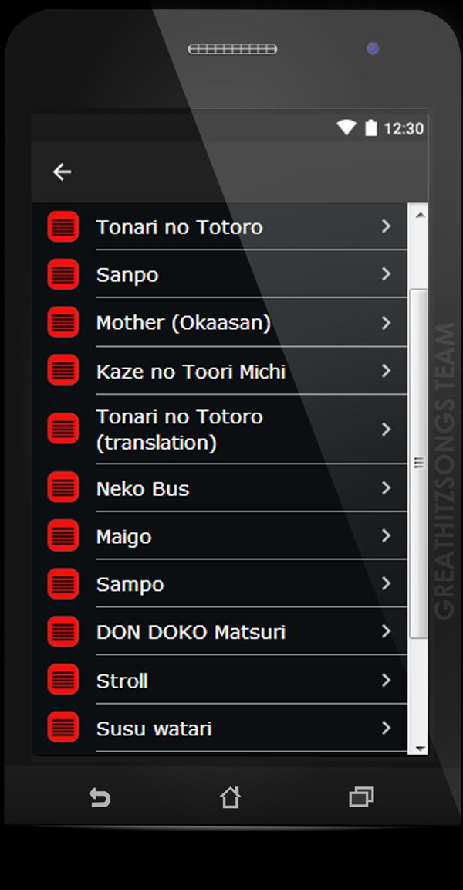This screenshot has width=463, height=890.
Task: Tap the recent apps button
Action: [362, 797]
